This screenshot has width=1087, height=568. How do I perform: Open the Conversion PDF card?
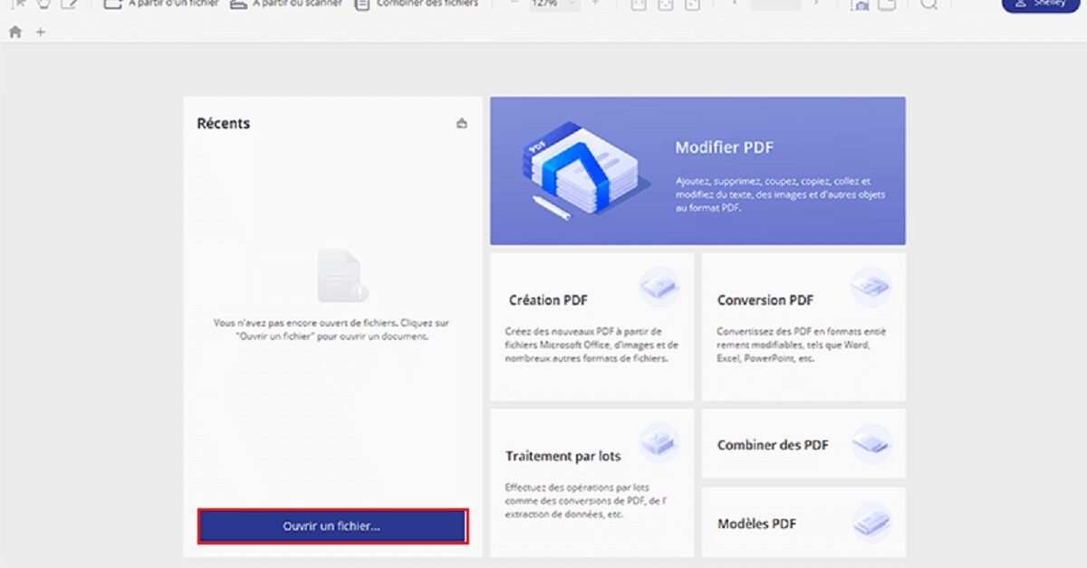click(x=803, y=327)
